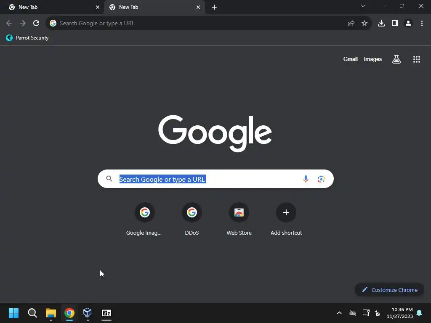Start voice search with microphone icon
431x323 pixels.
(x=306, y=179)
